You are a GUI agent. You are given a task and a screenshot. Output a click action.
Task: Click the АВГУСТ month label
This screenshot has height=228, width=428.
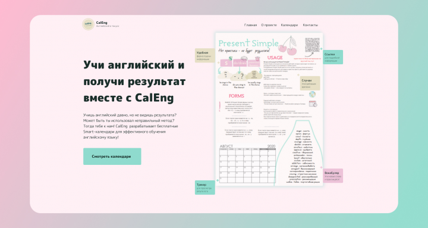point(226,146)
